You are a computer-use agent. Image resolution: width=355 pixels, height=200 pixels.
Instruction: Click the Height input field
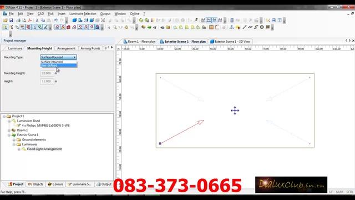tap(47, 81)
